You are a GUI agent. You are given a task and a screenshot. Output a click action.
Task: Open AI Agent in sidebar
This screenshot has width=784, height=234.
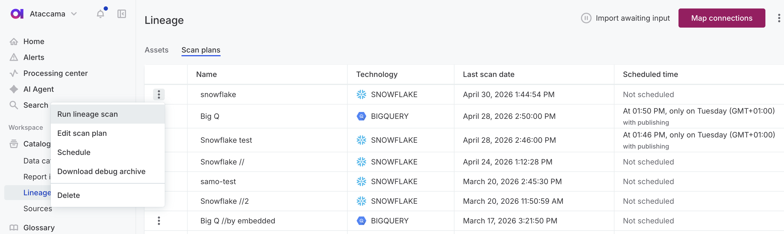coord(39,89)
